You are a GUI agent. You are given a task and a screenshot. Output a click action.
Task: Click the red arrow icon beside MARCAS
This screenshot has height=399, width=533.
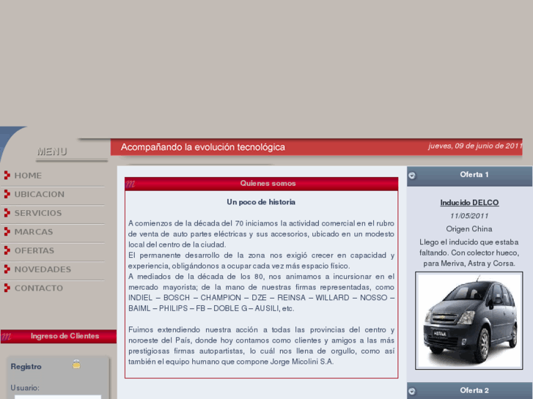pyautogui.click(x=7, y=231)
